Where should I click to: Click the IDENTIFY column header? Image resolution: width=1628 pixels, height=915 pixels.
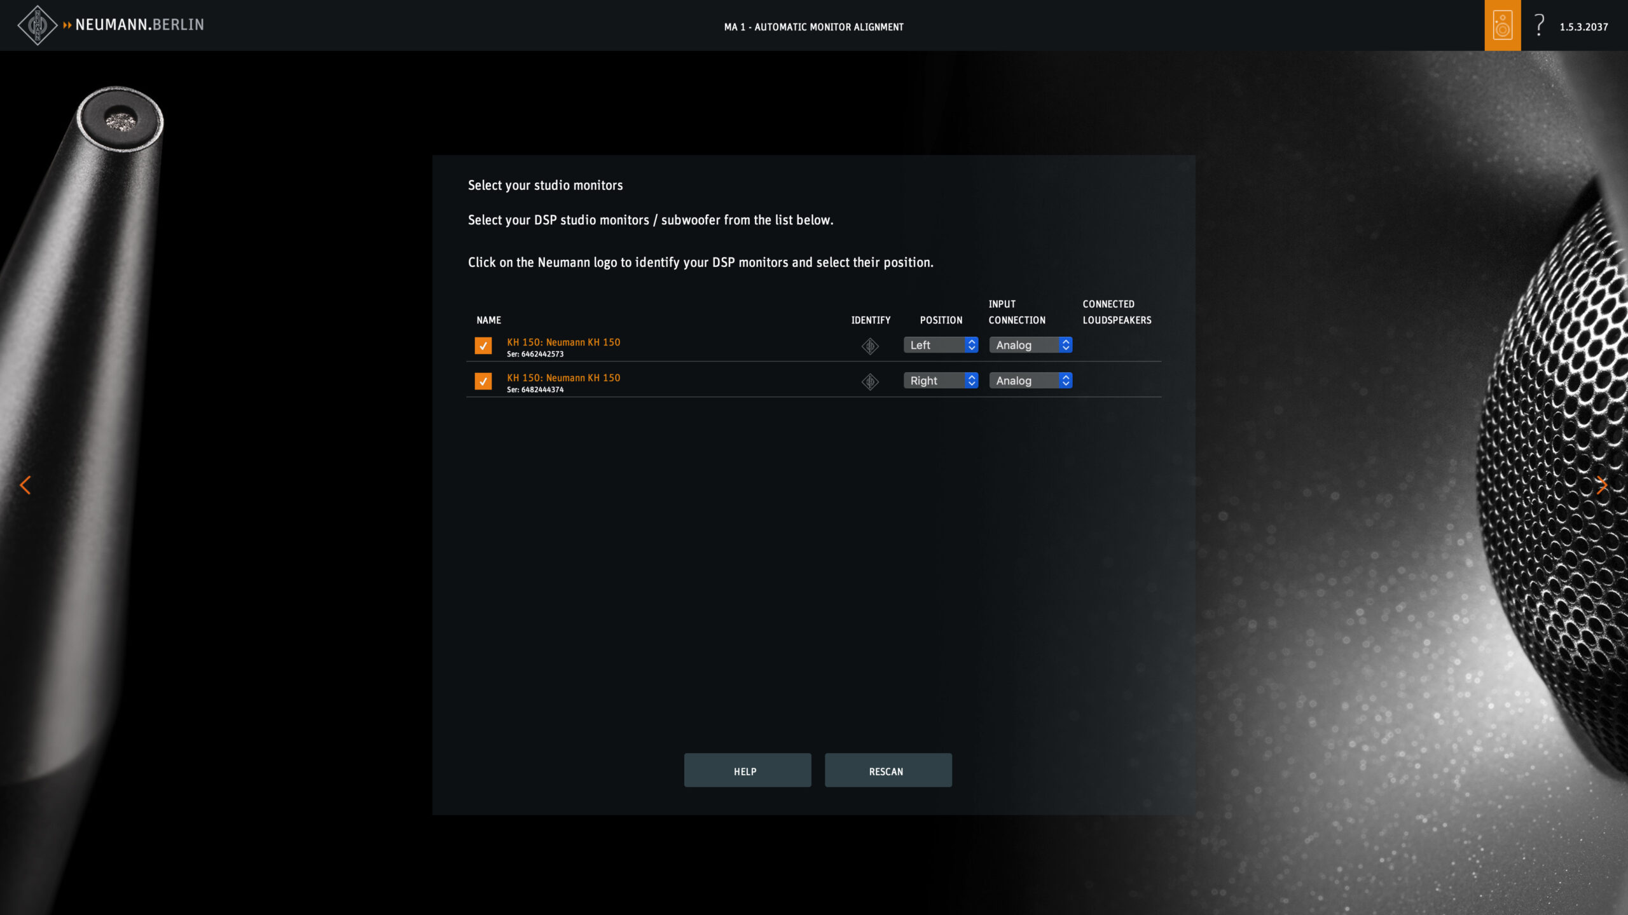click(871, 320)
